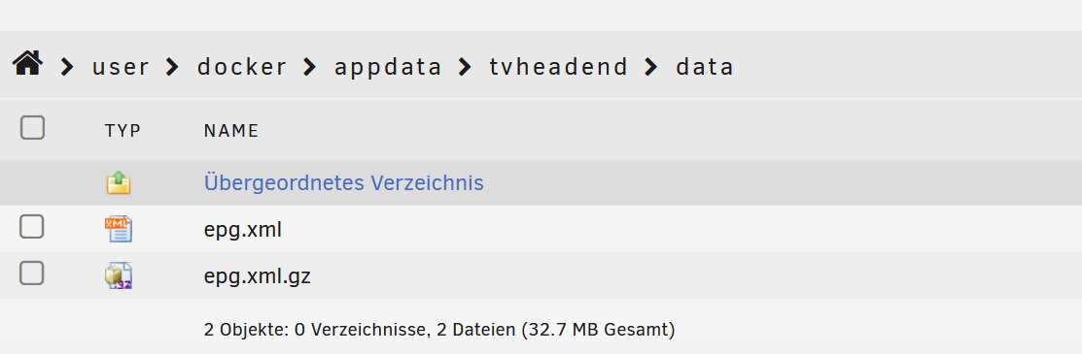Expand the chevron after docker breadcrumb

(310, 67)
